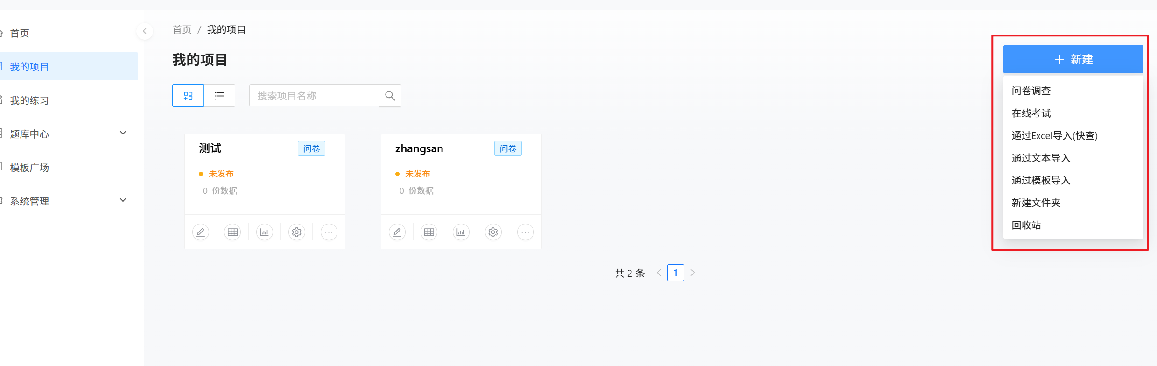This screenshot has height=366, width=1157.
Task: Open settings gear of zhangsan project
Action: [x=493, y=232]
